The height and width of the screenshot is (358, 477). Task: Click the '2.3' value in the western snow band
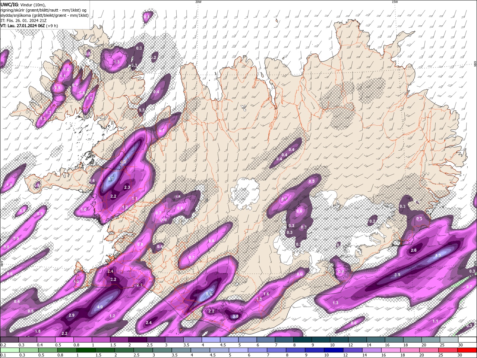pyautogui.click(x=127, y=187)
